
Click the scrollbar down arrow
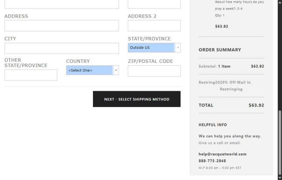280,178
